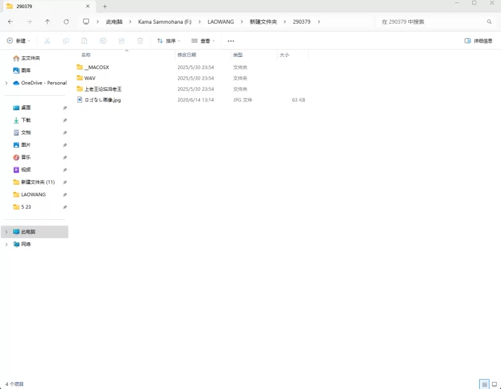Click the 2020/6/14 13:14 date cell
This screenshot has height=389, width=501.
195,100
